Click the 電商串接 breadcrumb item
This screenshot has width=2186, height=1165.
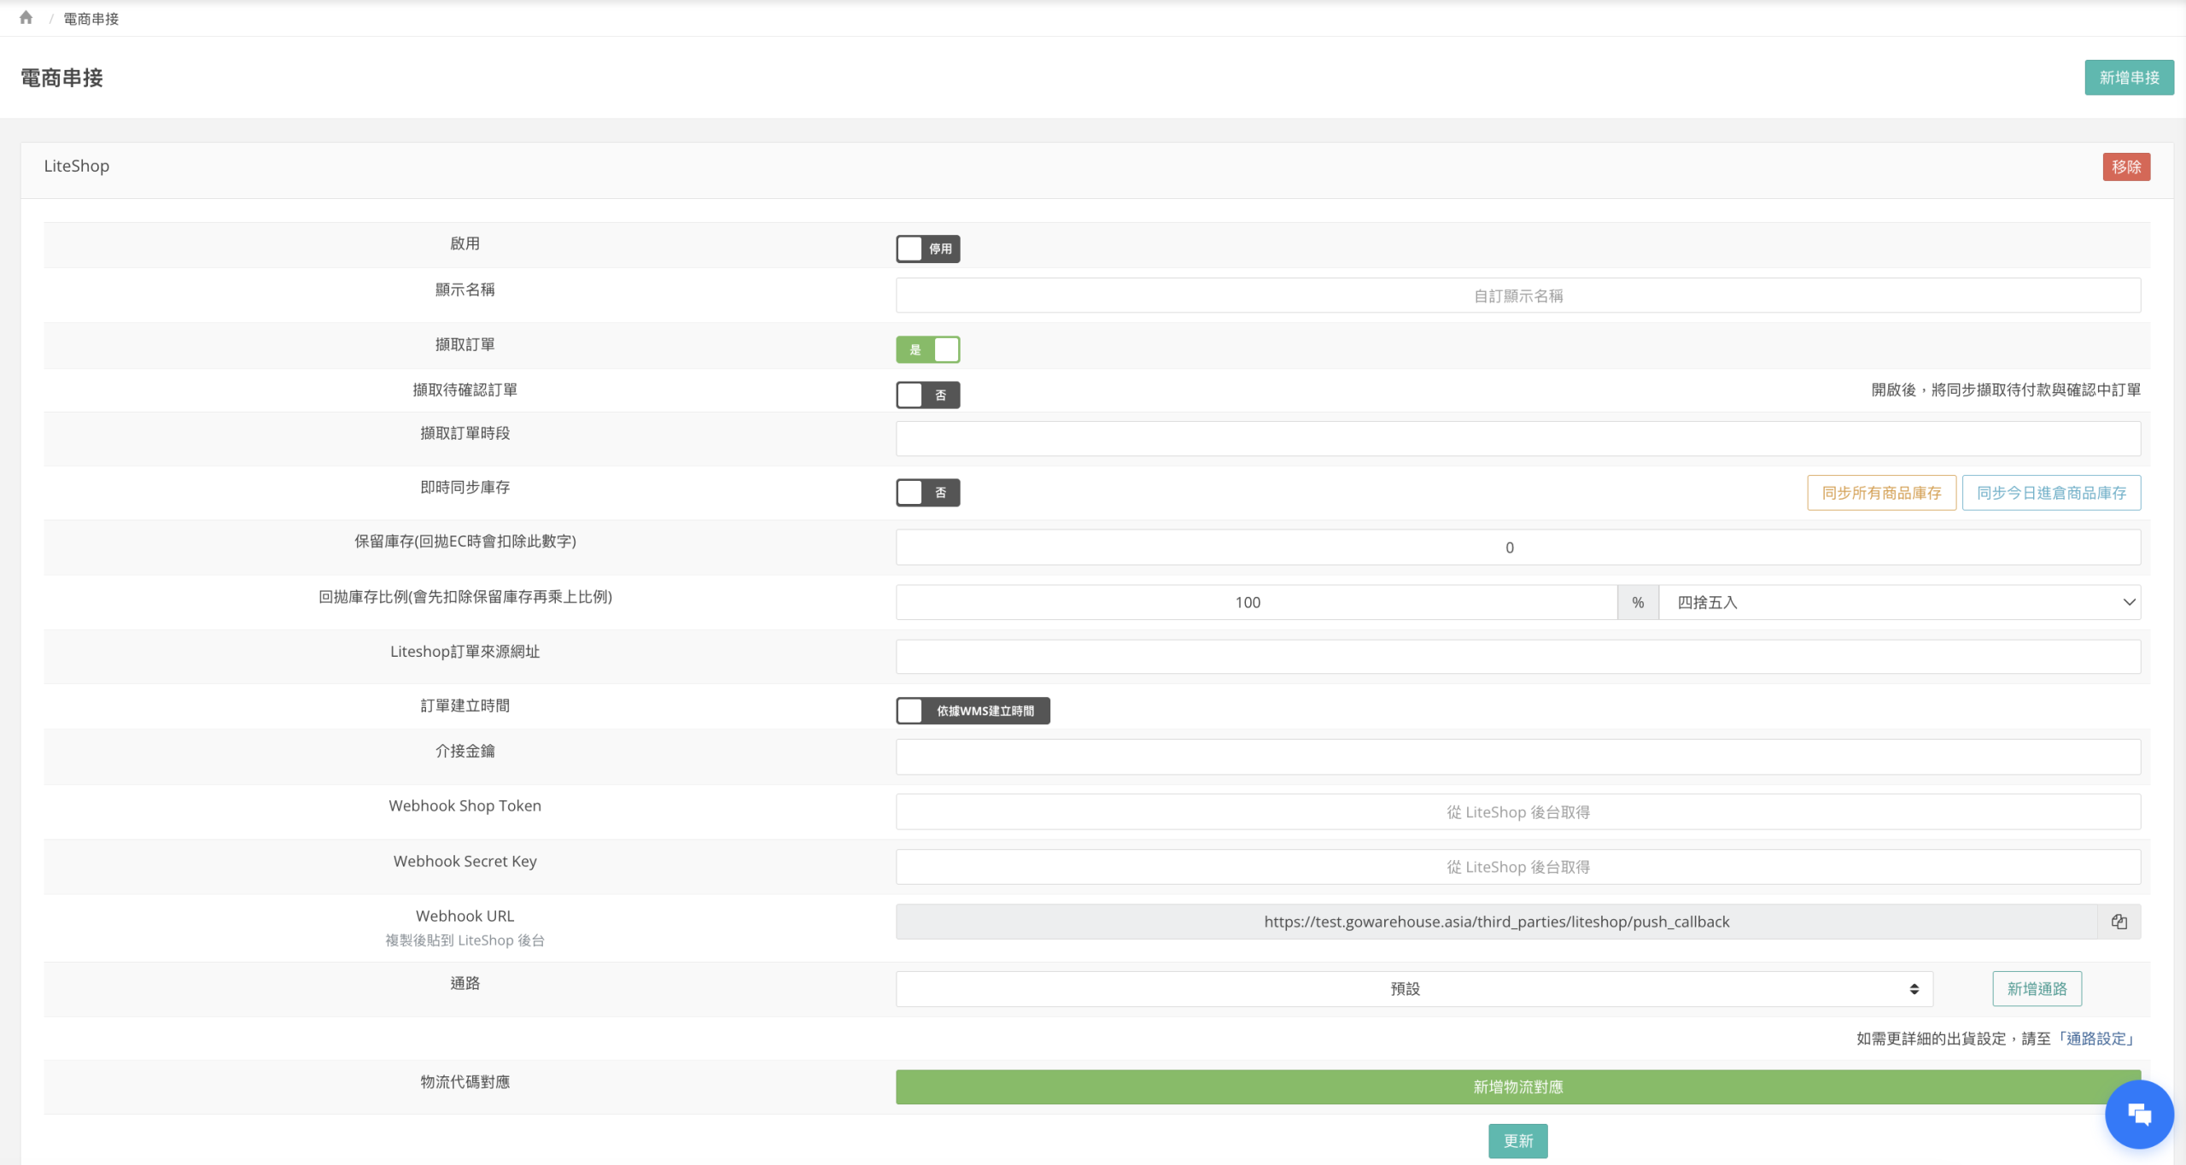coord(91,19)
